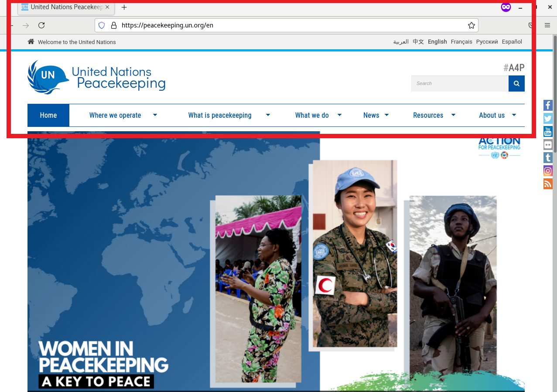Select the Home navigation item
This screenshot has width=557, height=392.
48,115
